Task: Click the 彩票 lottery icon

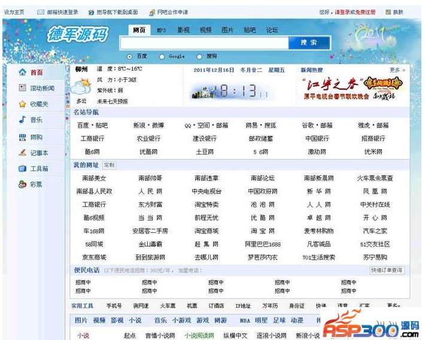Action: click(x=23, y=184)
